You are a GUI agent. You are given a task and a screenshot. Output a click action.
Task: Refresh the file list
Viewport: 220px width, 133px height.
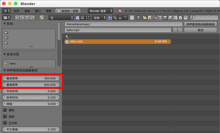pos(32,18)
